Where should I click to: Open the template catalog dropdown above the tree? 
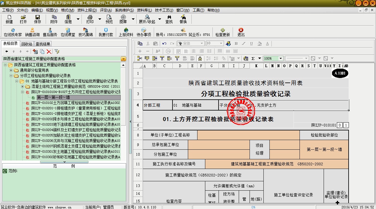click(123, 59)
